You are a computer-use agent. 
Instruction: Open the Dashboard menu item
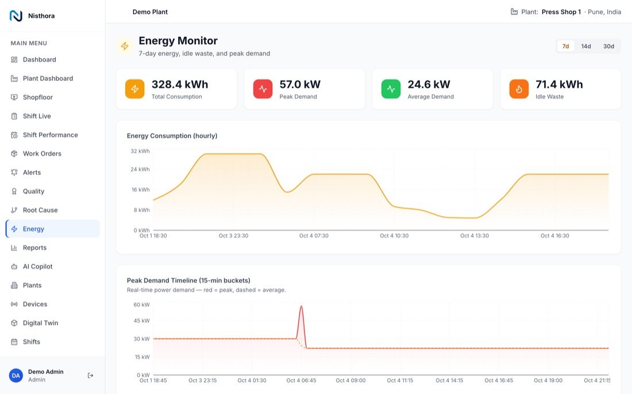pyautogui.click(x=53, y=60)
